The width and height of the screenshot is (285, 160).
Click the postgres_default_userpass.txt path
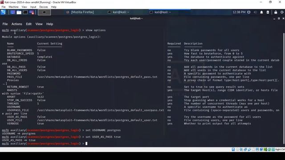click(101, 110)
